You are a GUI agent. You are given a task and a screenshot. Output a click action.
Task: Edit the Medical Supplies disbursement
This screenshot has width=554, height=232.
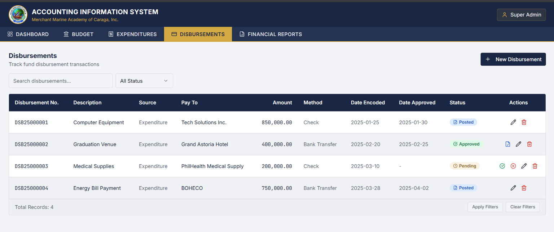click(x=524, y=166)
